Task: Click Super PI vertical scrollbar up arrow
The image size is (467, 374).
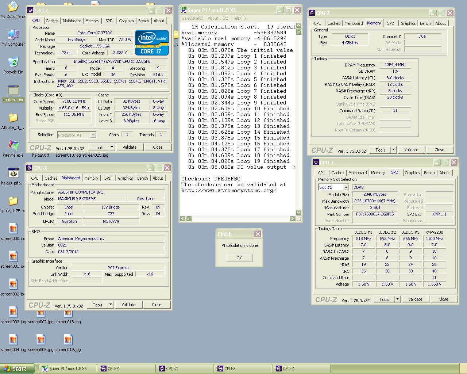Action: (x=299, y=26)
